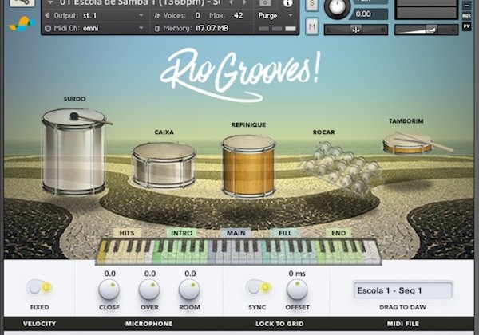479x335 pixels.
Task: Click the Over mic knob
Action: pyautogui.click(x=149, y=290)
